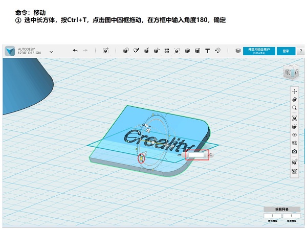307x230 pixels.
Task: Click the Redo arrow
Action: pos(85,51)
